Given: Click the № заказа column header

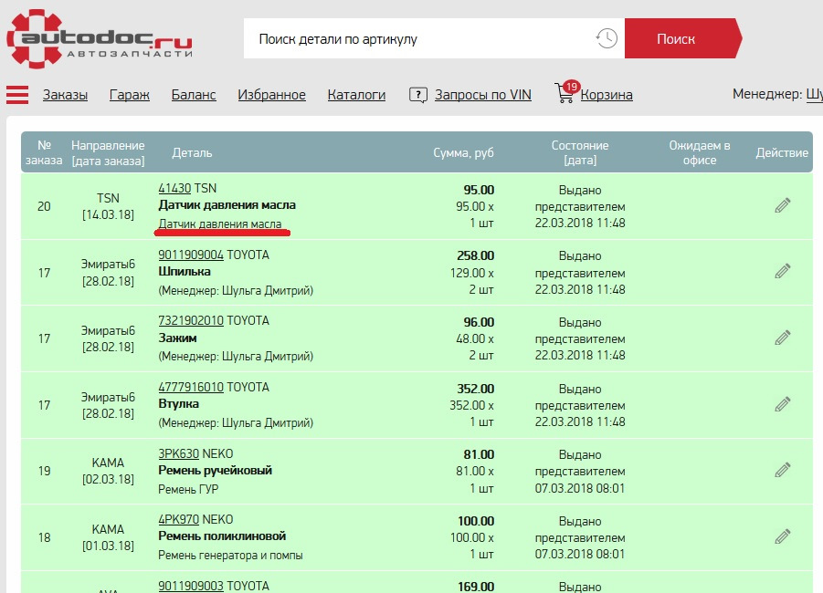Looking at the screenshot, I should pos(44,152).
